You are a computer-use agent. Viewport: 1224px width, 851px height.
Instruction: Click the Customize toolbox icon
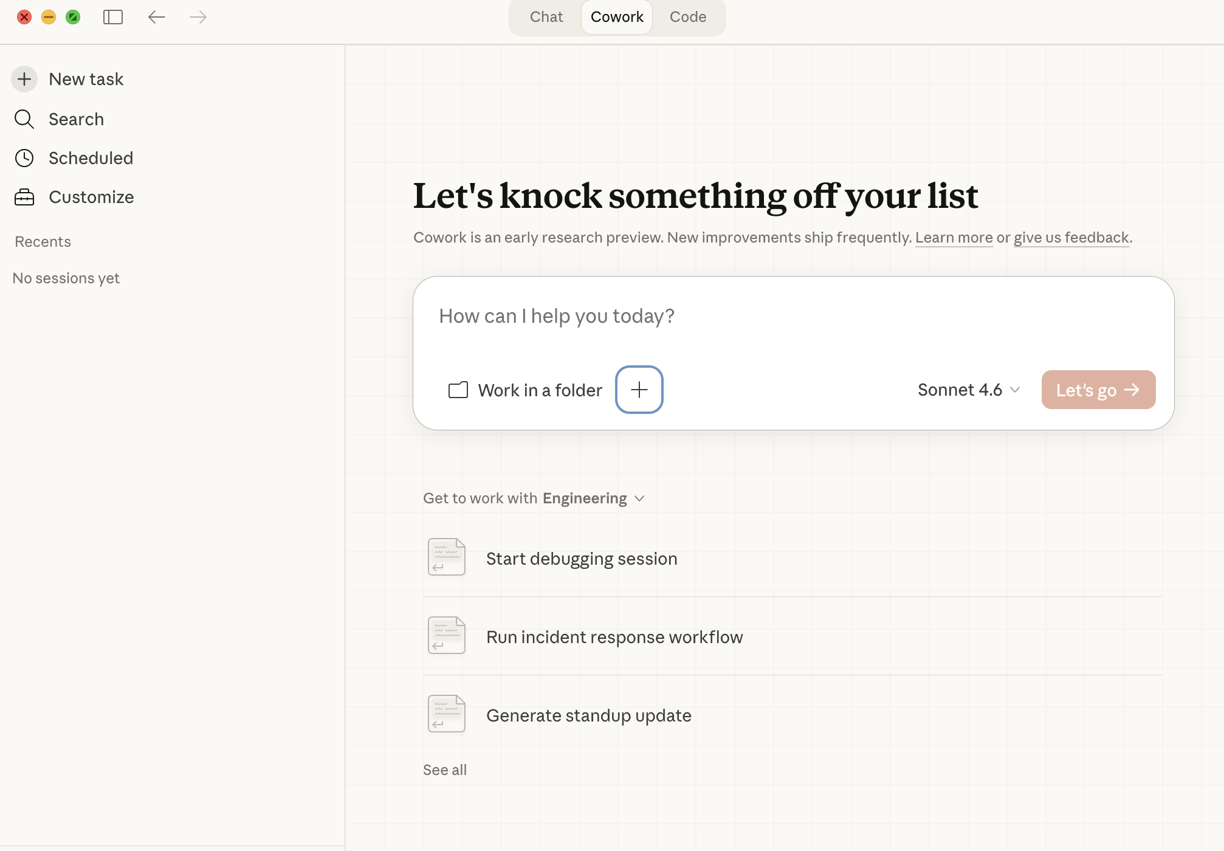click(x=24, y=197)
